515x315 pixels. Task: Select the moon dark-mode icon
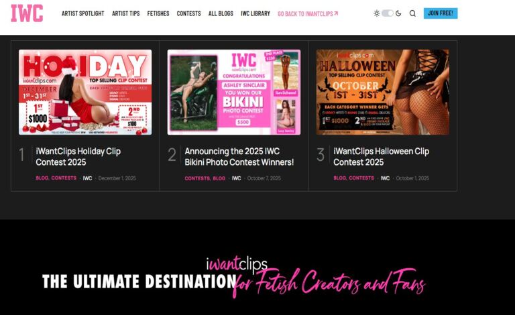coord(398,13)
